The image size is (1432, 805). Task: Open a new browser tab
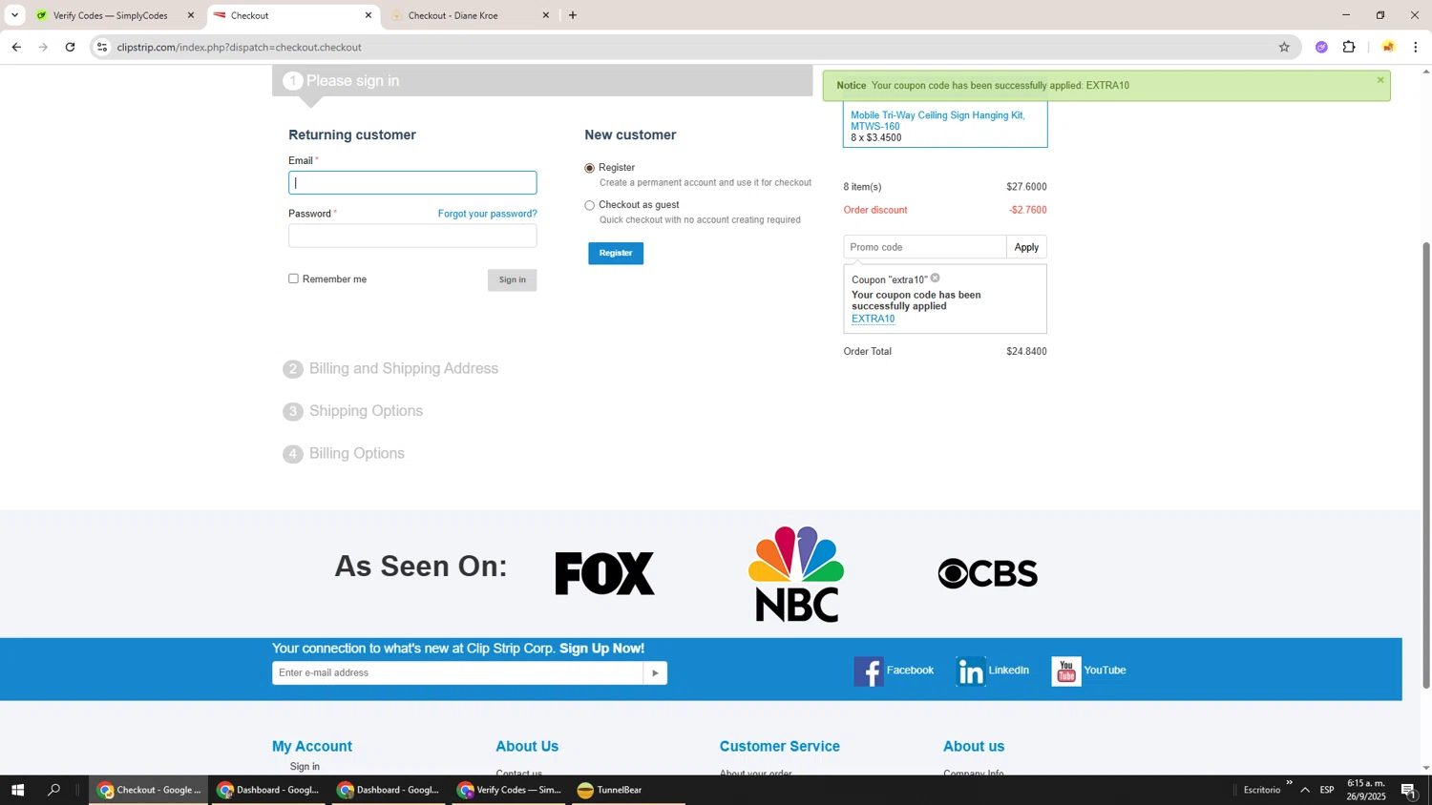573,15
